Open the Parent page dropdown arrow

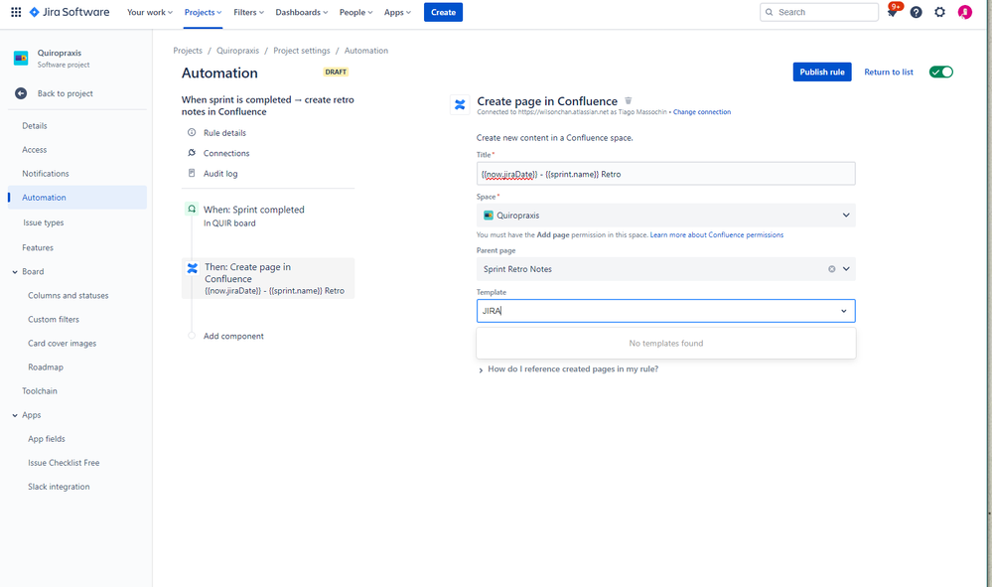tap(846, 269)
